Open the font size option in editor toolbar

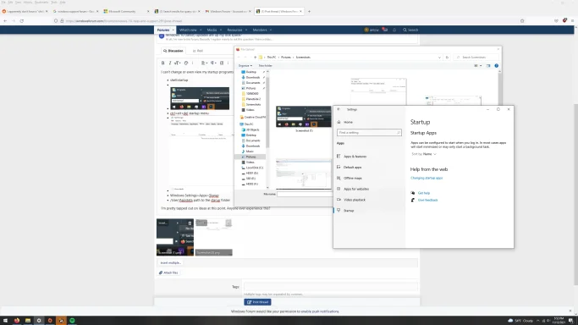point(178,63)
